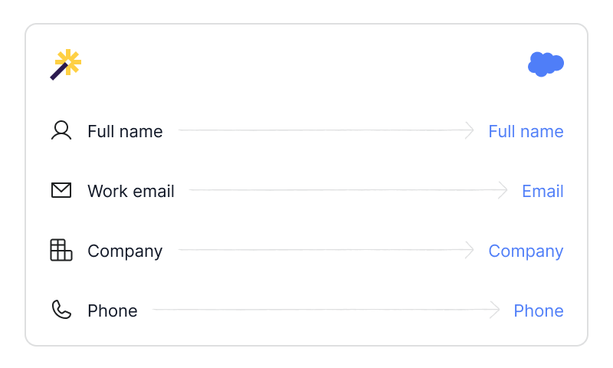Open the blue Email destination field
Image resolution: width=613 pixels, height=368 pixels.
click(543, 191)
